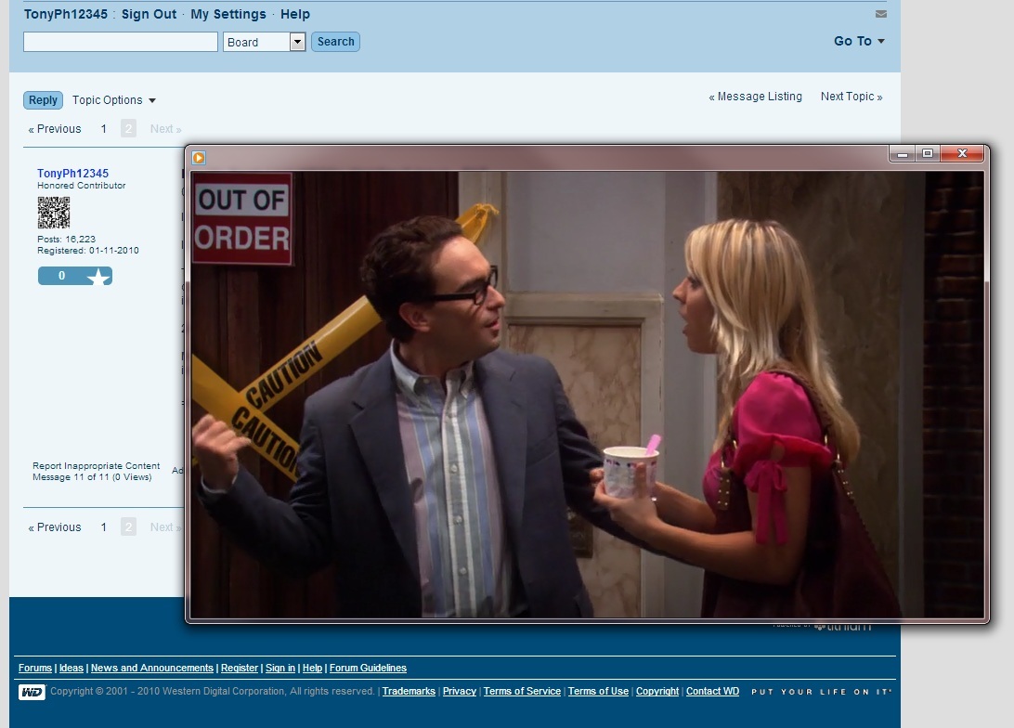Click the Search button
Image resolution: width=1014 pixels, height=728 pixels.
click(335, 42)
